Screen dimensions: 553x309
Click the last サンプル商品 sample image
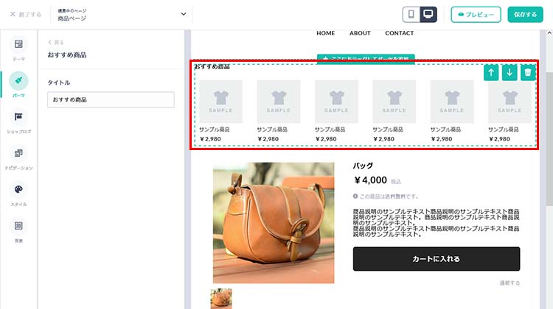coord(509,102)
